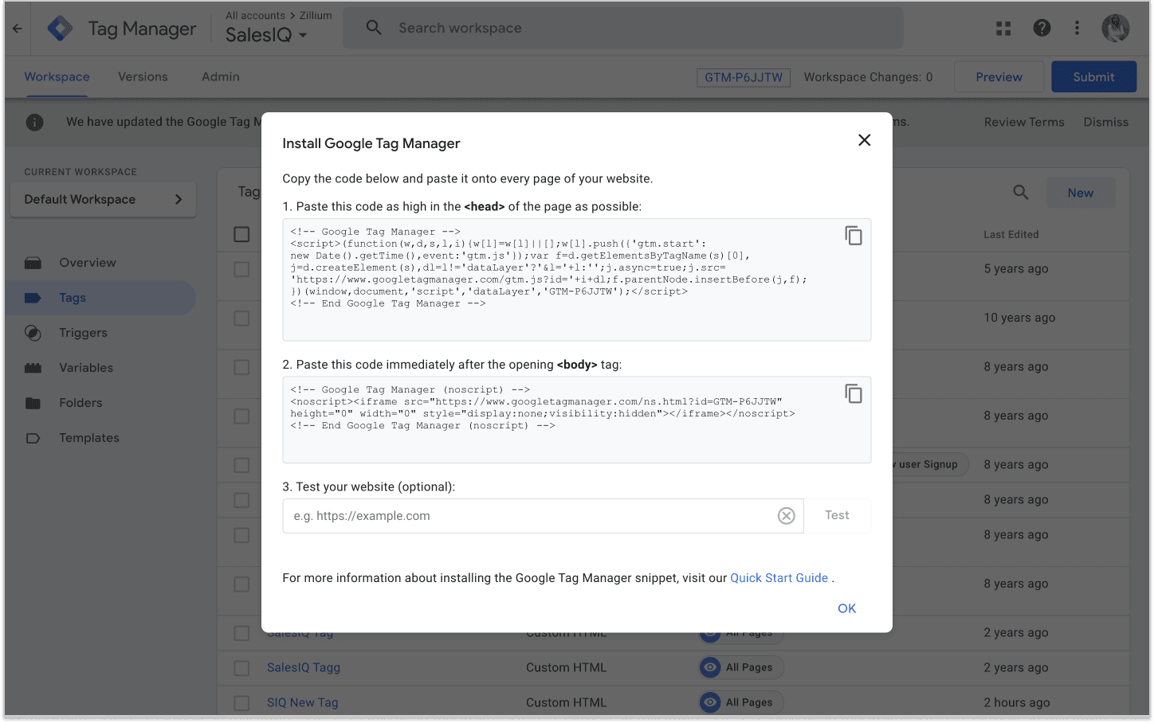Click eye icon on SIQ New Tag trigger
The image size is (1154, 723).
tap(710, 702)
